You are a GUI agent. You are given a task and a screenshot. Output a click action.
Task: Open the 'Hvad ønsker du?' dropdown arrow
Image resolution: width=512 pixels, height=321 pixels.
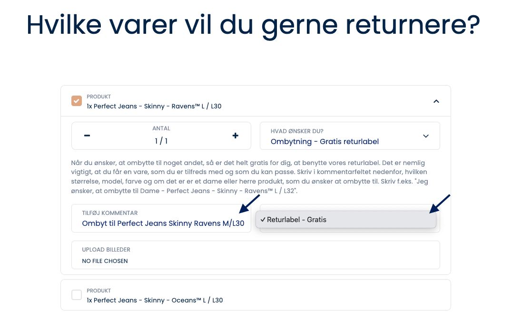click(425, 136)
